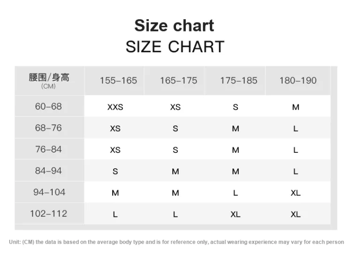Click the 94–104 waist row label
The image size is (352, 268).
coord(49,192)
